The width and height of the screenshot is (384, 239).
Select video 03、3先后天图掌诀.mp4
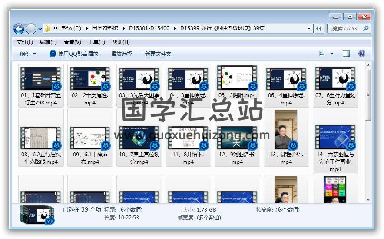pyautogui.click(x=139, y=85)
